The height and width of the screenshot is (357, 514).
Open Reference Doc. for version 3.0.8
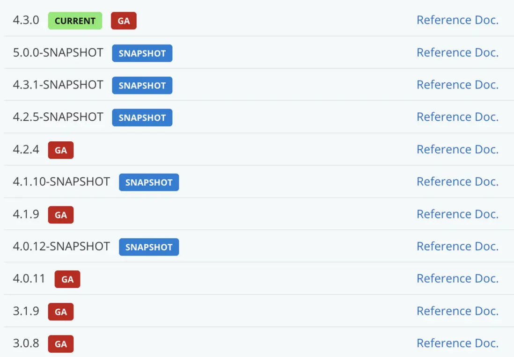[457, 343]
